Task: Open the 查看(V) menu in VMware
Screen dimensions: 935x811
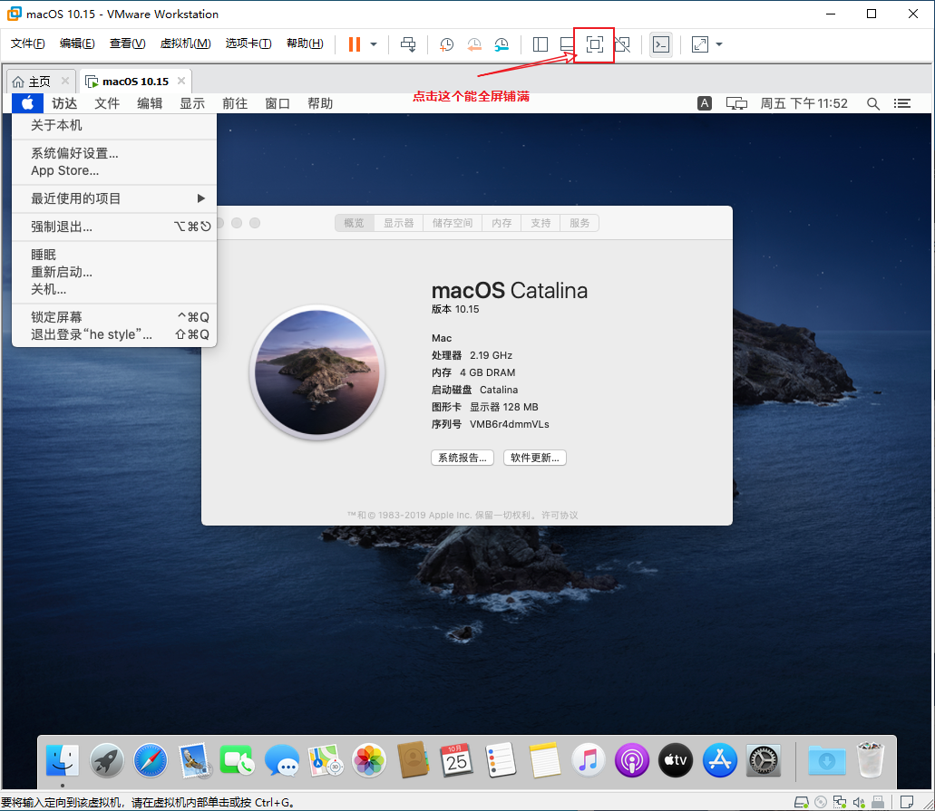Action: pyautogui.click(x=127, y=43)
